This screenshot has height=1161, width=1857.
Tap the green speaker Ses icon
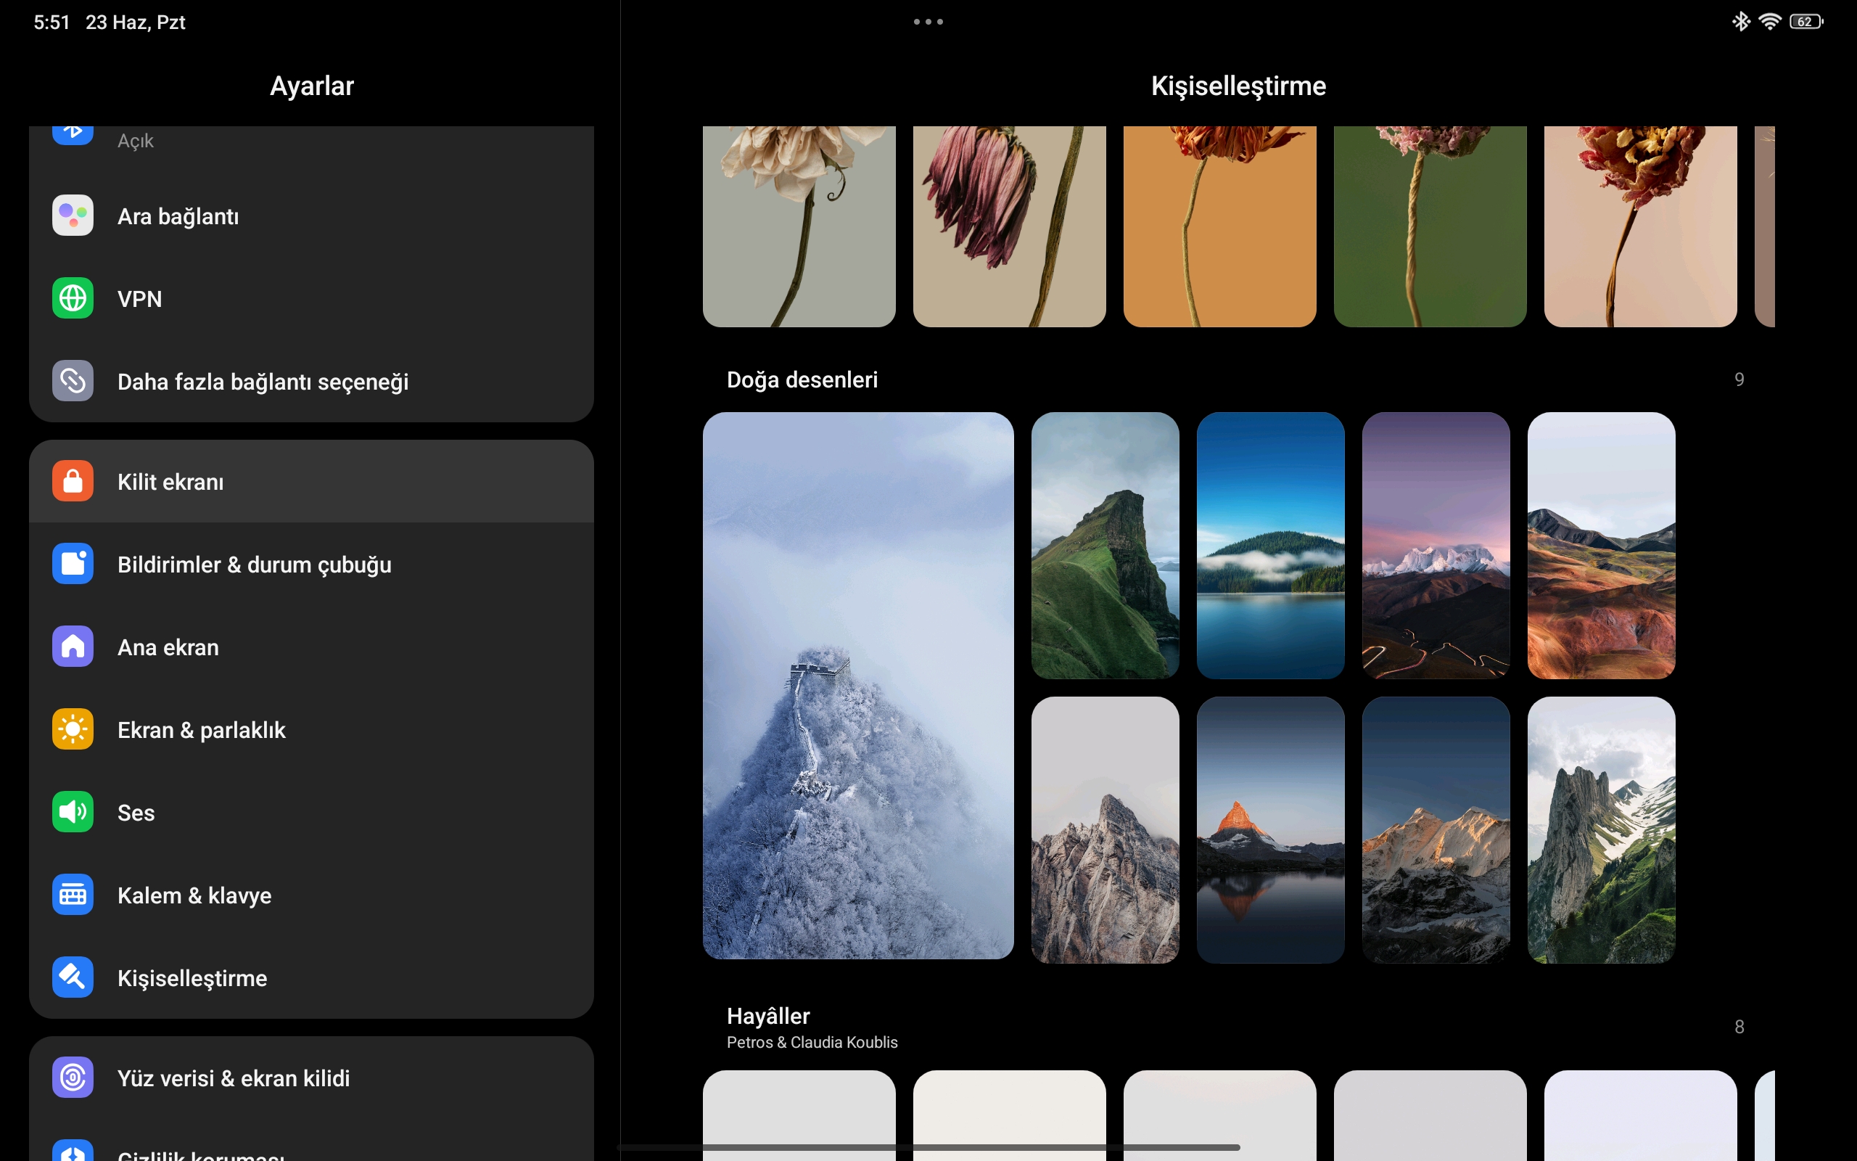pyautogui.click(x=73, y=813)
